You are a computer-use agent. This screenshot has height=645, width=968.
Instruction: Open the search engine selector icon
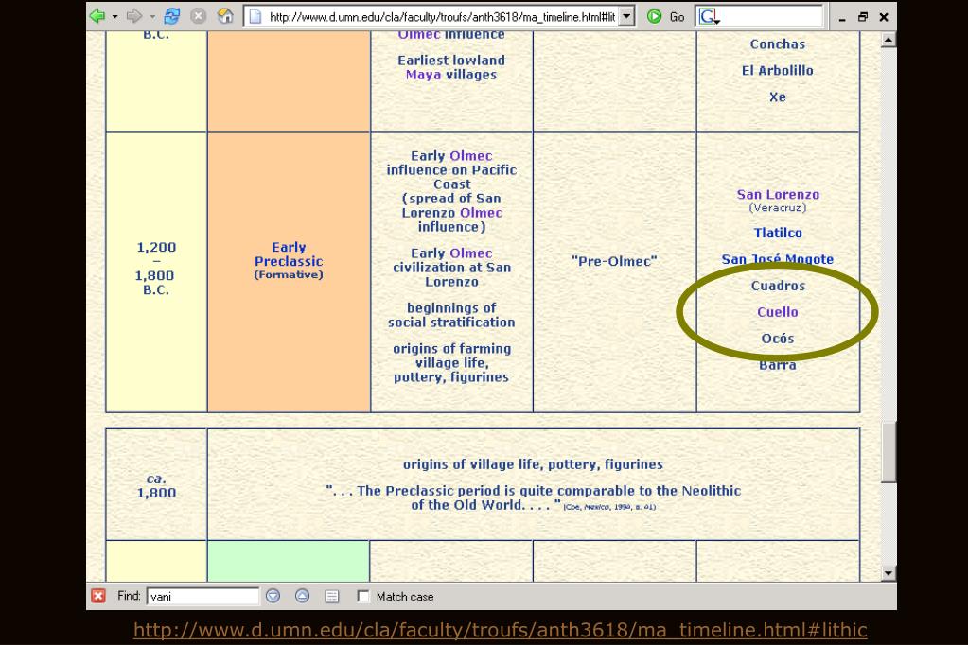tap(709, 17)
